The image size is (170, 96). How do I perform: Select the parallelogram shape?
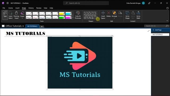click(x=92, y=15)
